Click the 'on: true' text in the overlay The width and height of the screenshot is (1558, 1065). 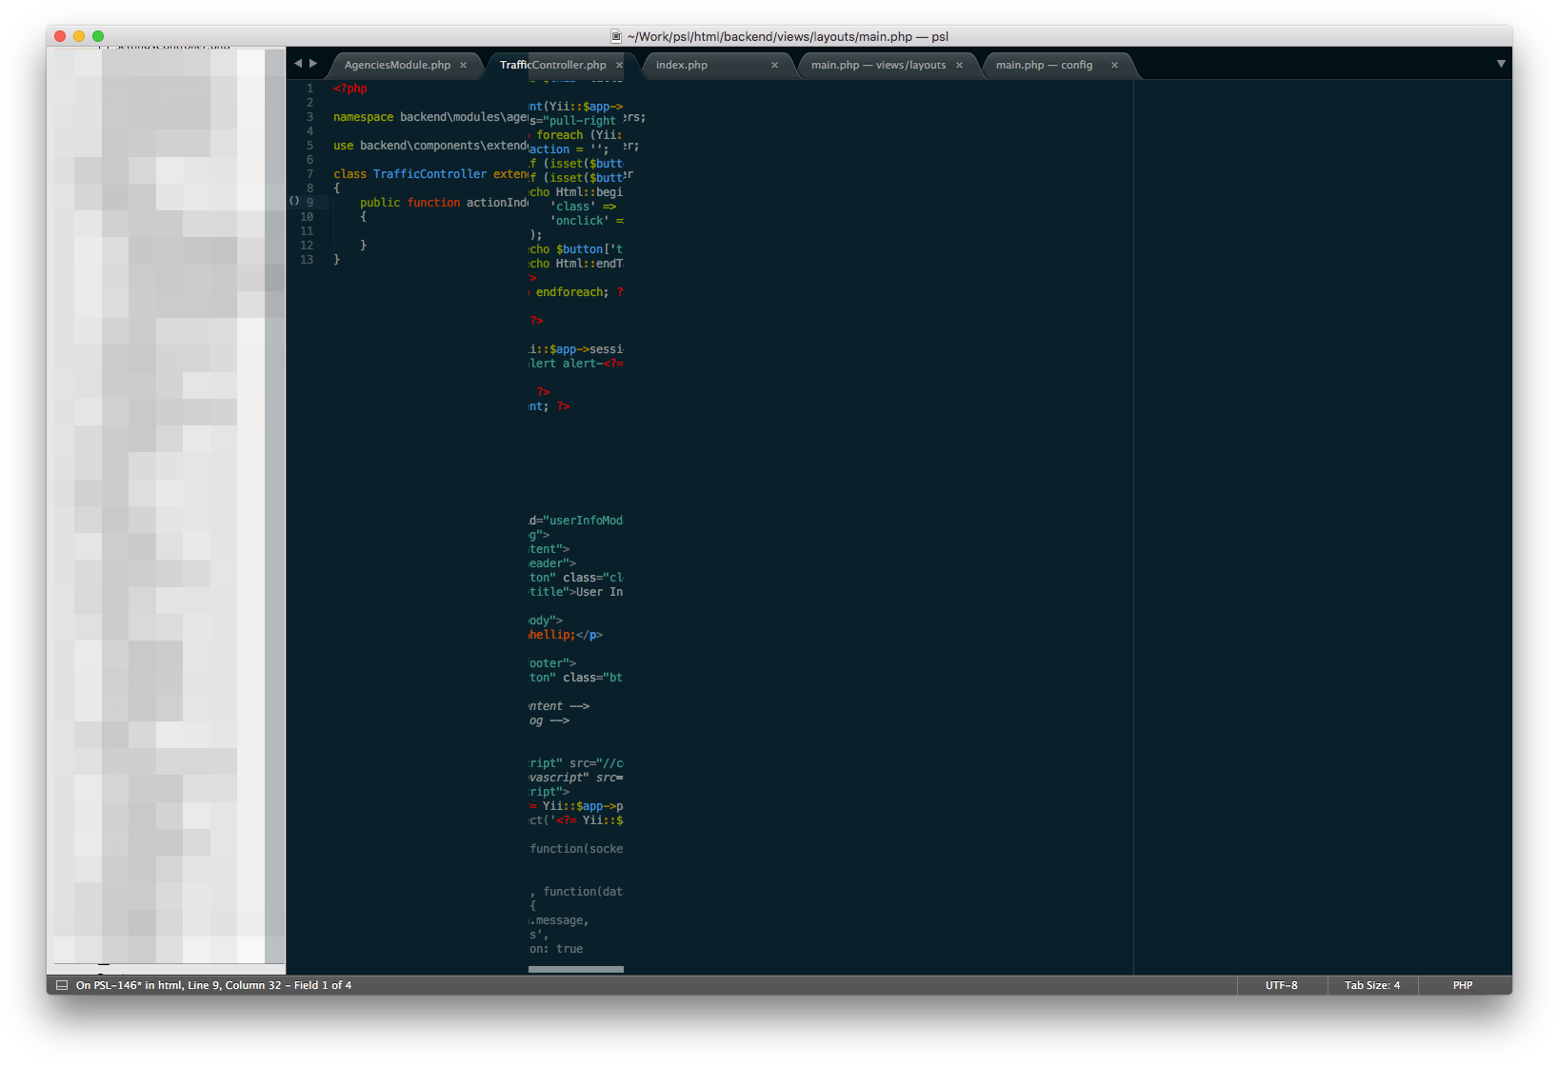pos(556,949)
